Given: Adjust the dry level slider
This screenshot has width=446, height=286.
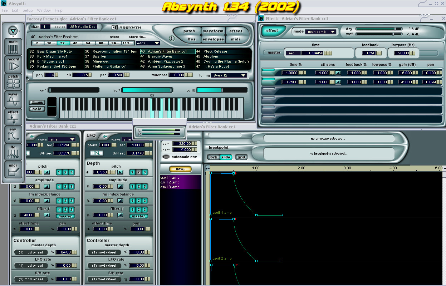Looking at the screenshot, I should pos(379,29).
